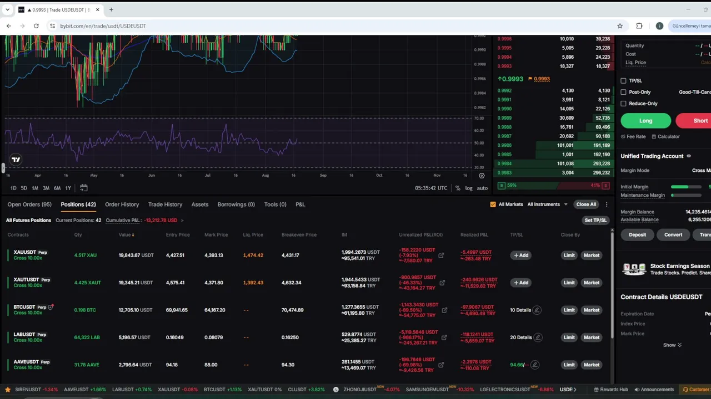View site information icon in address bar

click(52, 26)
